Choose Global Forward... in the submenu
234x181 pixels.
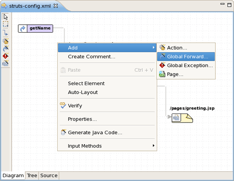[186, 57]
